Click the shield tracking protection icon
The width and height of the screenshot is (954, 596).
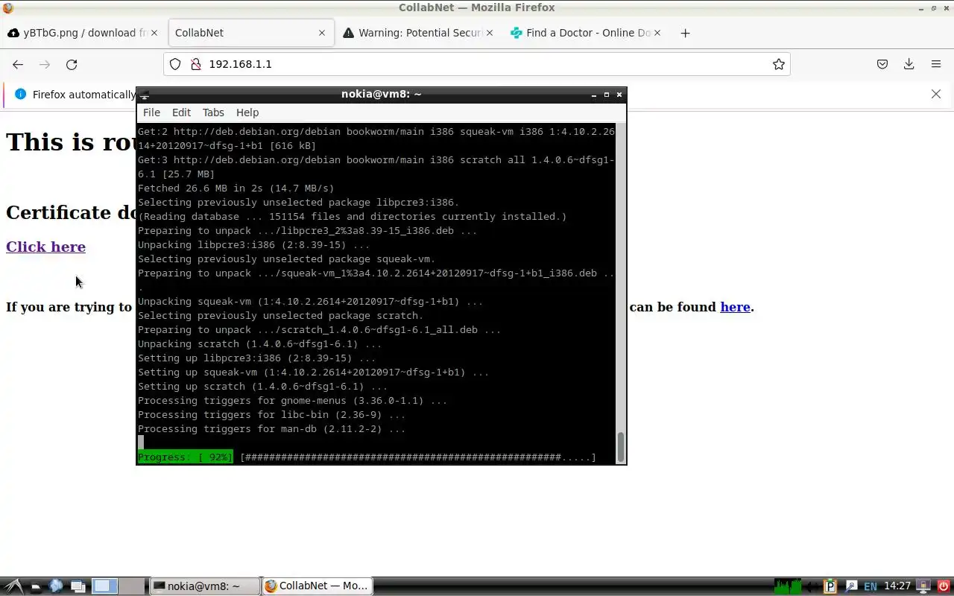tap(175, 64)
